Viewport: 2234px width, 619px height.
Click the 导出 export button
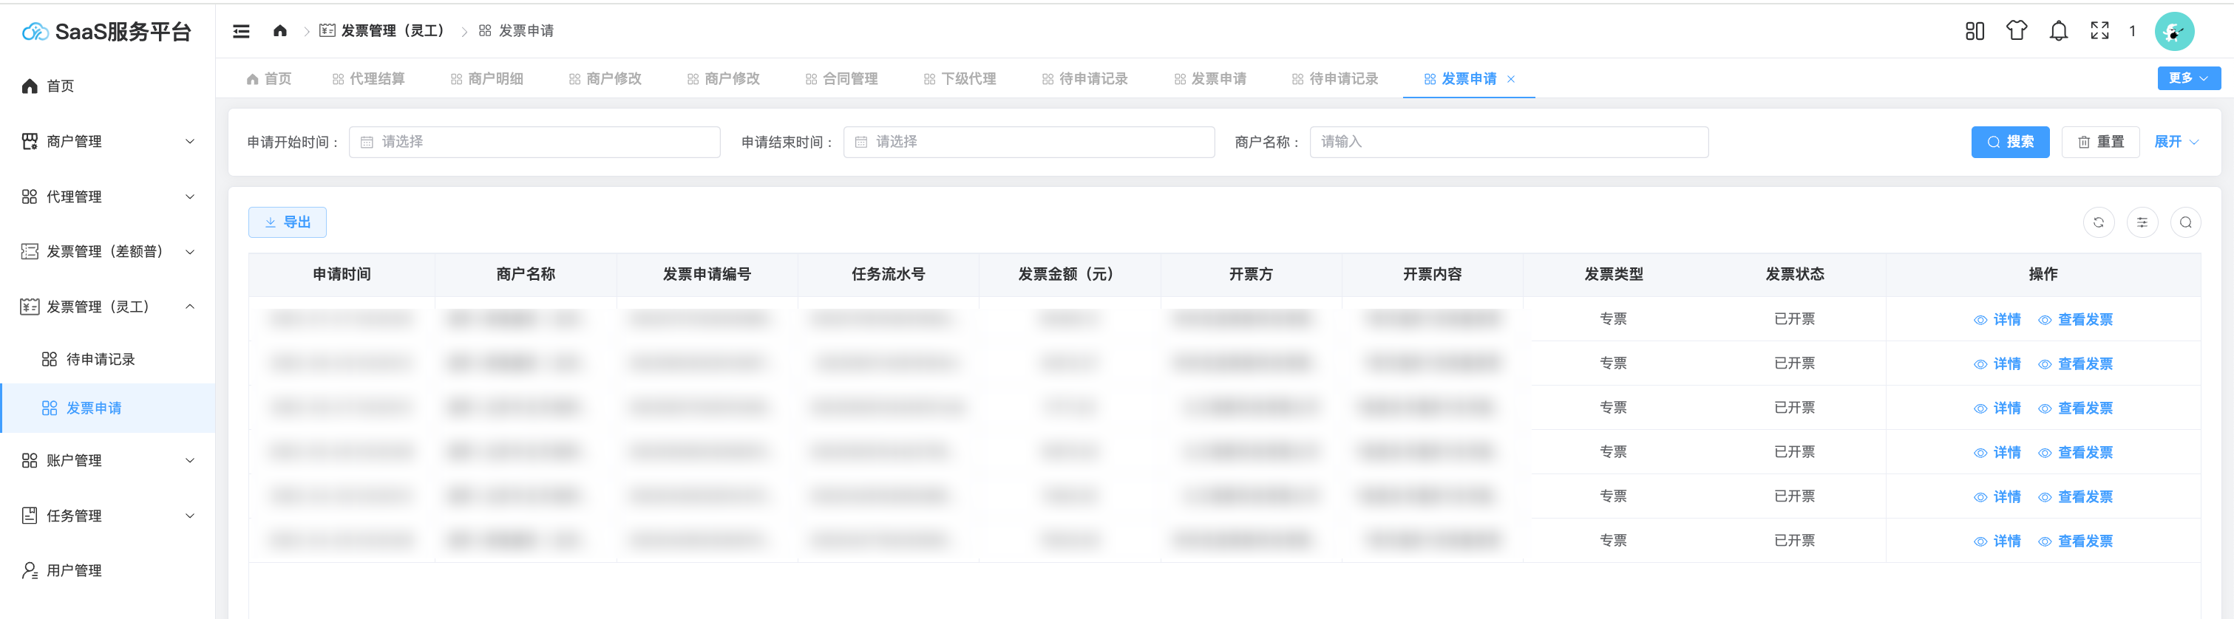pos(287,223)
